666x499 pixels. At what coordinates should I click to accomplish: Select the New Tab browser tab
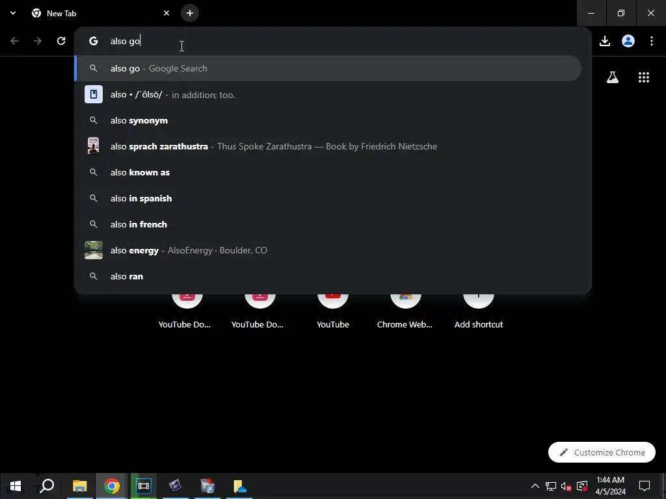[100, 13]
